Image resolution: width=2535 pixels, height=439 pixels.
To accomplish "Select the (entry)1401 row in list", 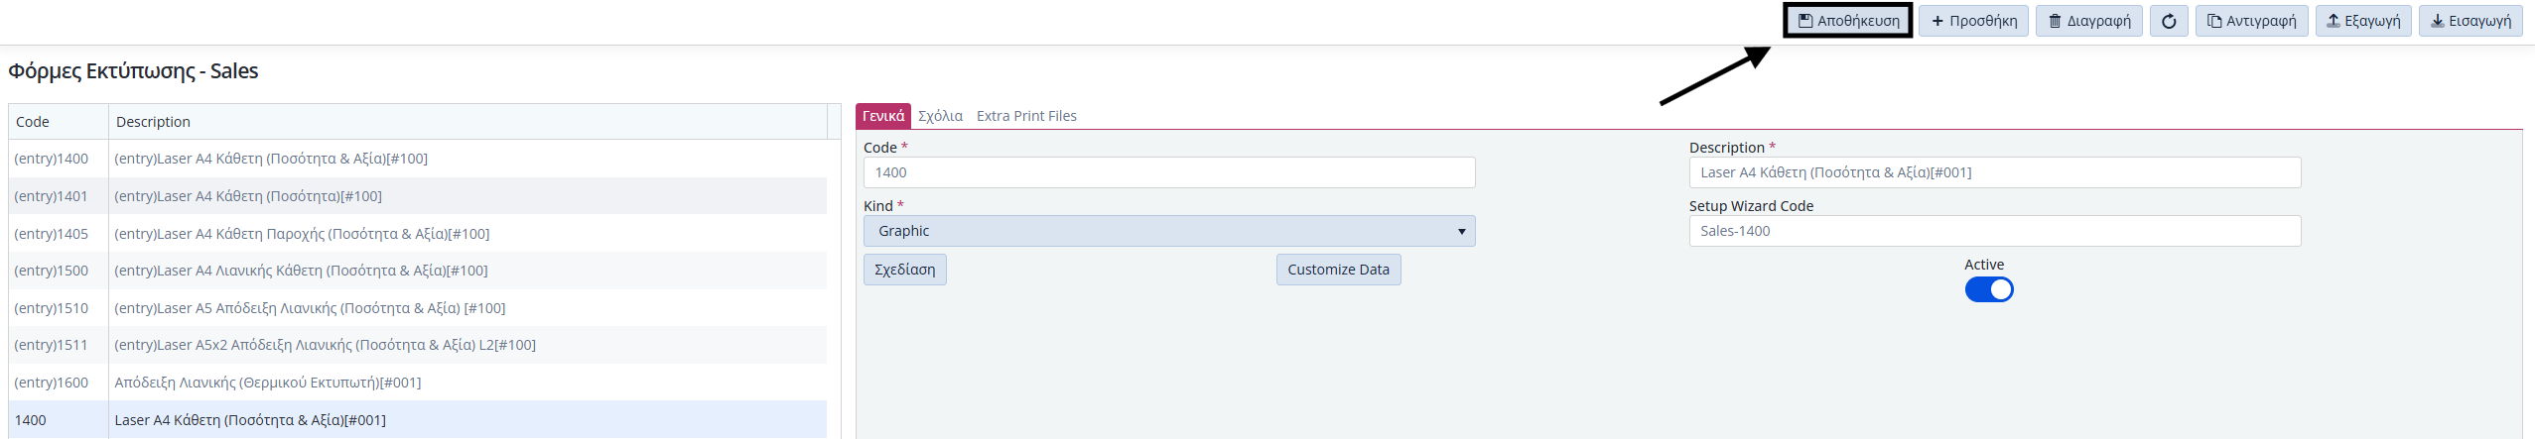I will coord(418,196).
